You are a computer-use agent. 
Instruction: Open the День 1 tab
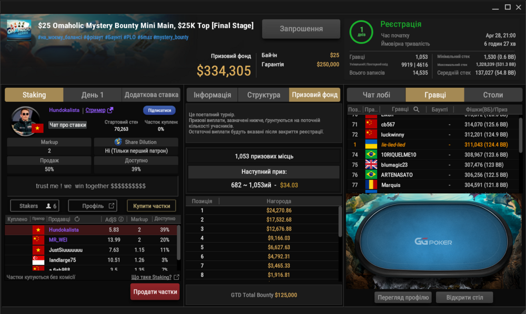[x=92, y=95]
